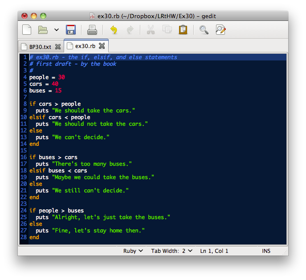Viewport: 306px width, 280px height.
Task: Save the file with the floppy icon
Action: click(71, 30)
